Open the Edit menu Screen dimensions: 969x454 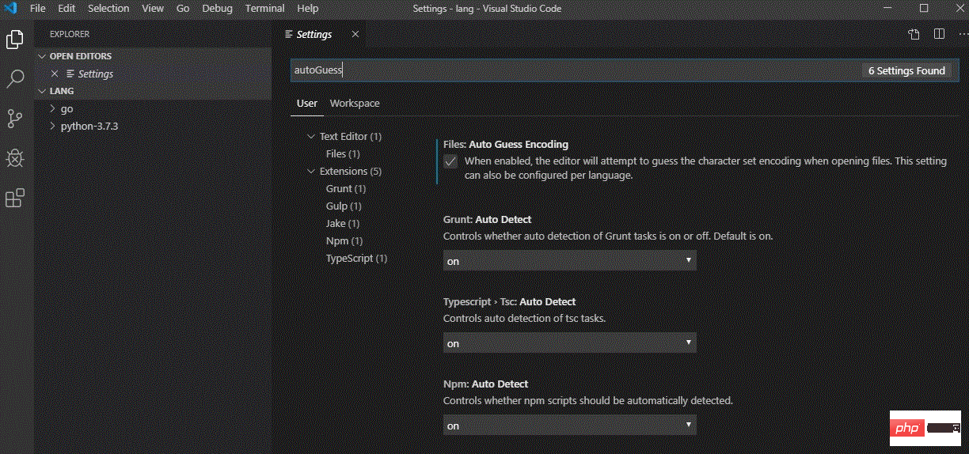(x=66, y=8)
